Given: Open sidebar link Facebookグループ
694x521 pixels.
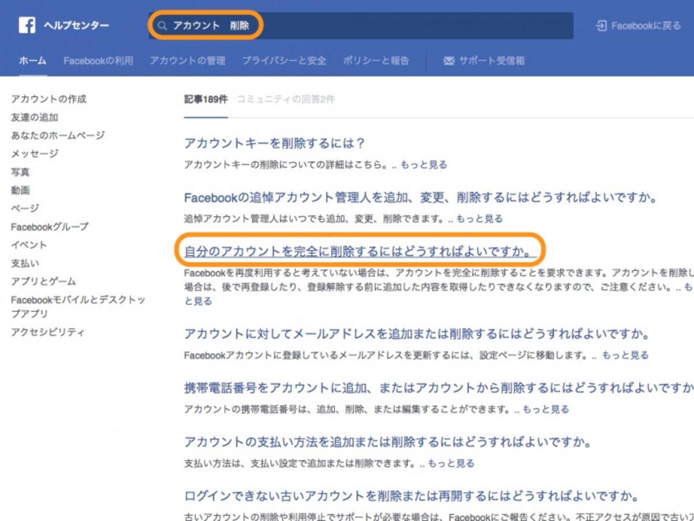Looking at the screenshot, I should click(50, 226).
